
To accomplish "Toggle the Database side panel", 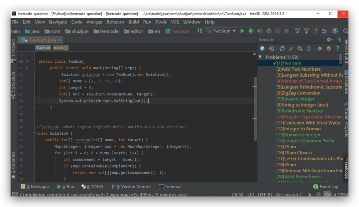I will click(346, 82).
